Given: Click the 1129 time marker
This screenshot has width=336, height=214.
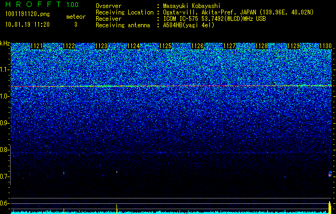Looking at the screenshot, I should point(293,46).
